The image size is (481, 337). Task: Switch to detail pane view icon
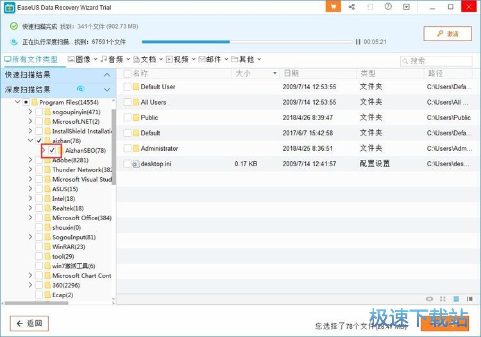[x=469, y=299]
